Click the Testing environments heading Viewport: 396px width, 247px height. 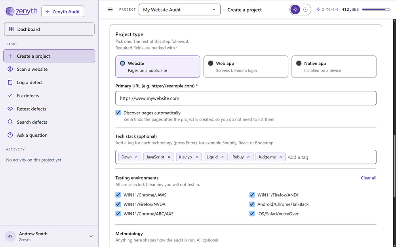click(x=137, y=178)
